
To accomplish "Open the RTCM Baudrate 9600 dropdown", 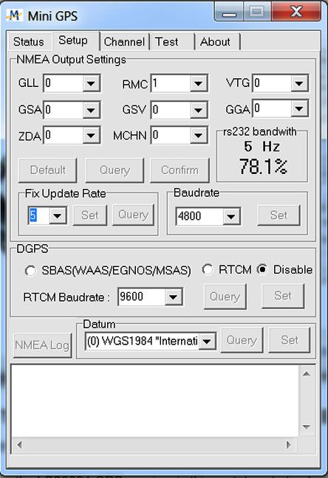I will point(174,297).
